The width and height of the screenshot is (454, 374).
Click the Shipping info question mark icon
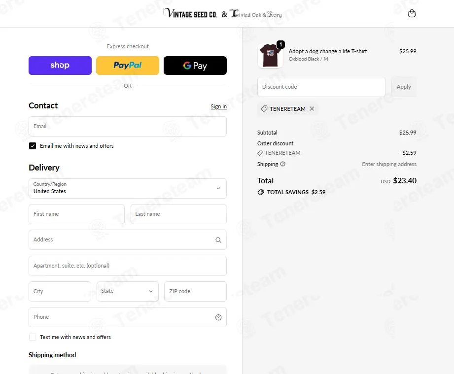pos(283,164)
